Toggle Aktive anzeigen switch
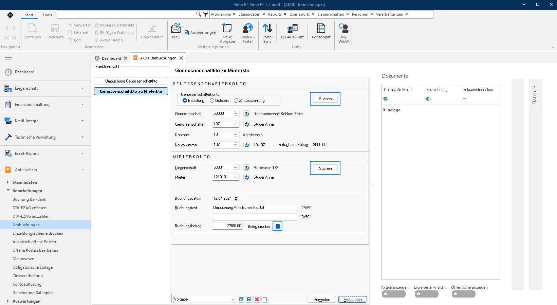 pyautogui.click(x=394, y=294)
